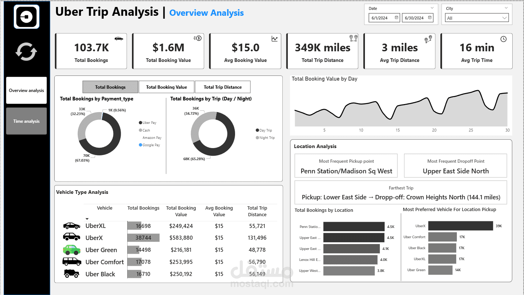Click the clock icon on Avg Trip Time card
Screen dimensions: 524x295
[503, 39]
